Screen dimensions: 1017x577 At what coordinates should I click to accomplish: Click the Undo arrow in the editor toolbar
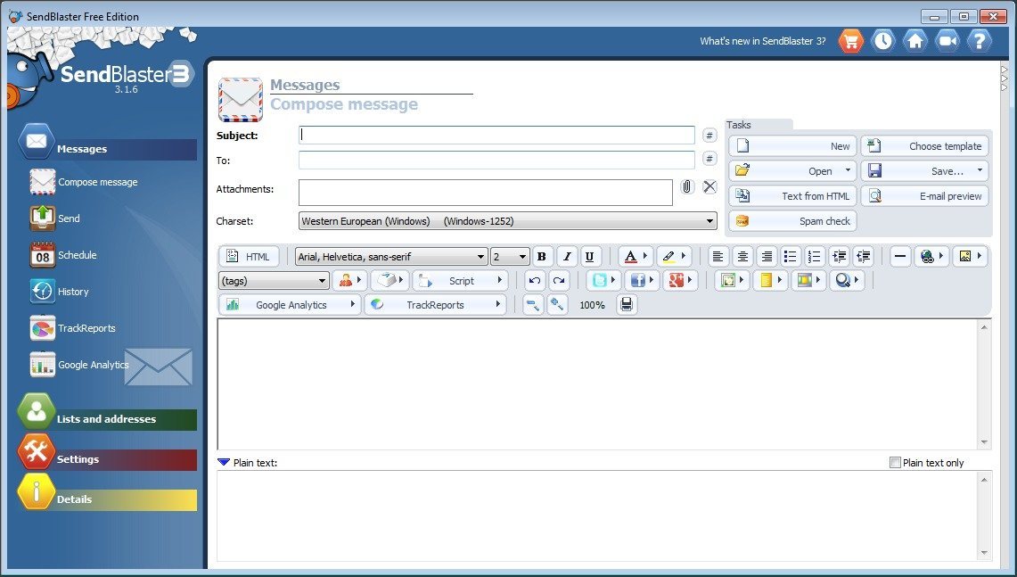click(534, 280)
